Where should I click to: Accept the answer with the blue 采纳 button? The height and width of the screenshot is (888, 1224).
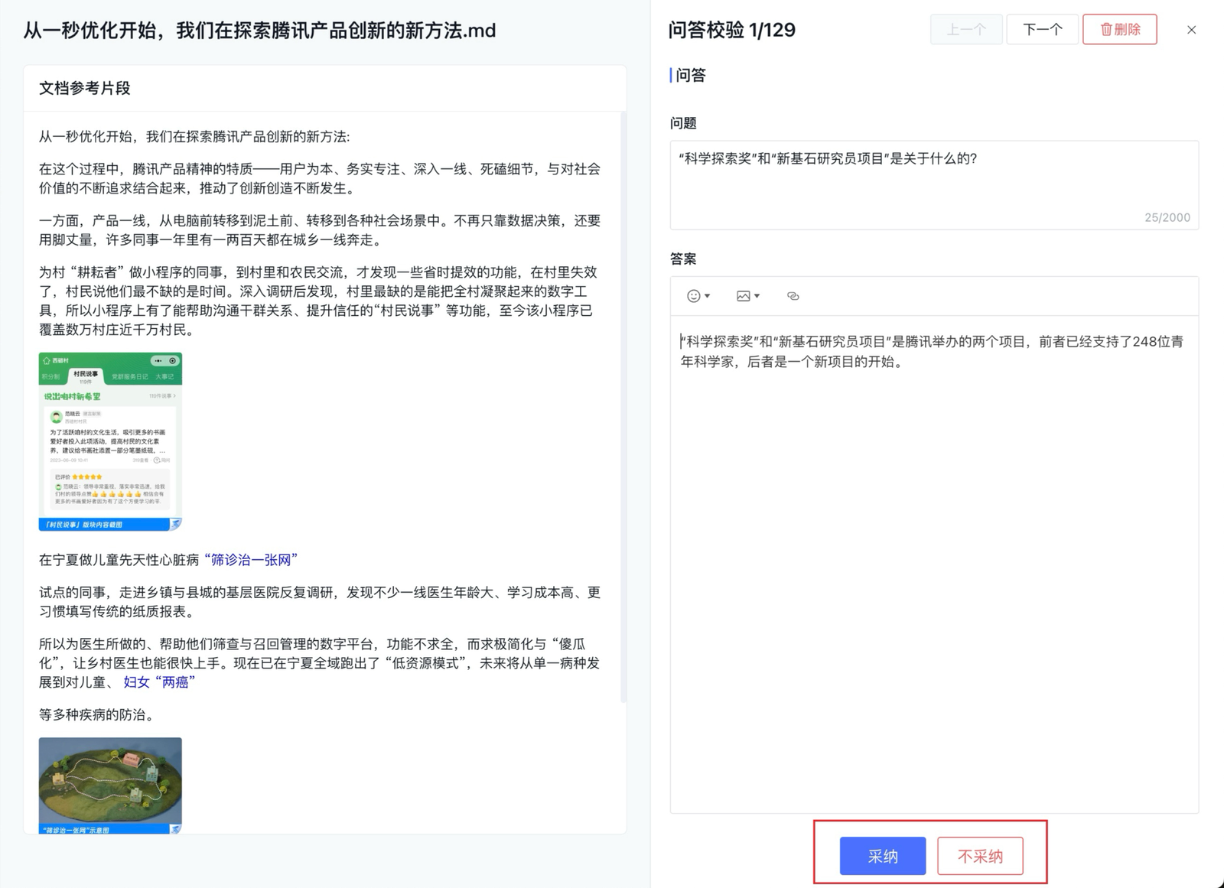click(882, 856)
